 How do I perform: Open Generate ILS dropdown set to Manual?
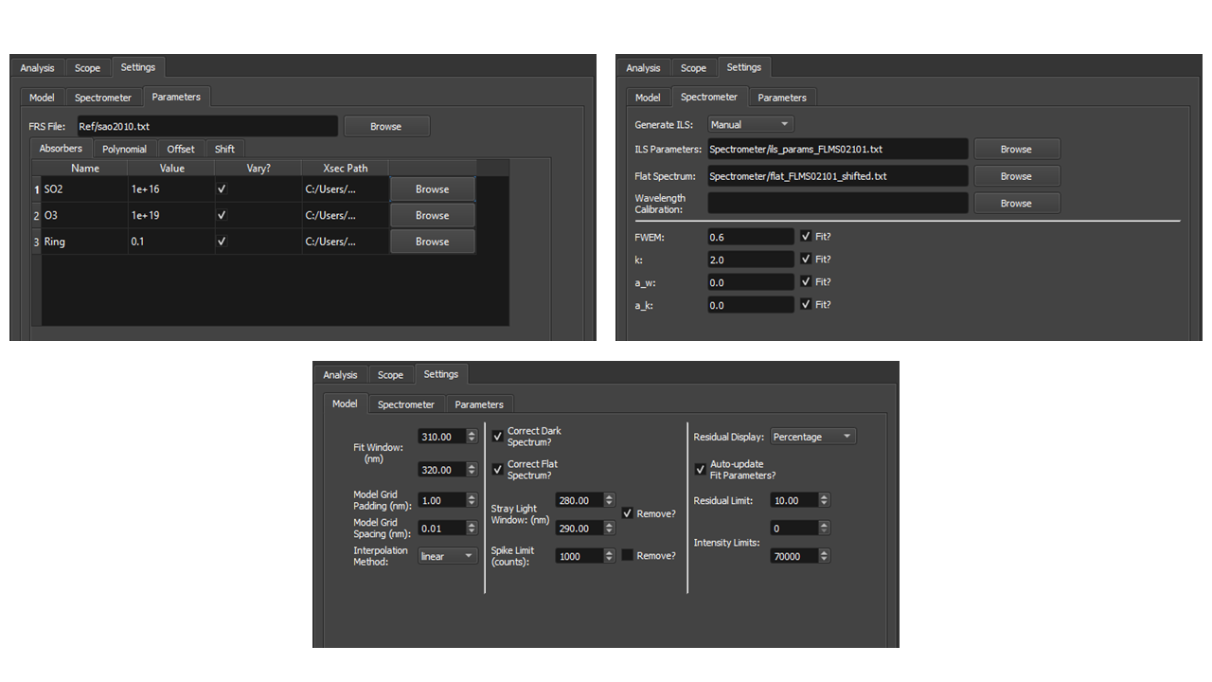pyautogui.click(x=751, y=124)
